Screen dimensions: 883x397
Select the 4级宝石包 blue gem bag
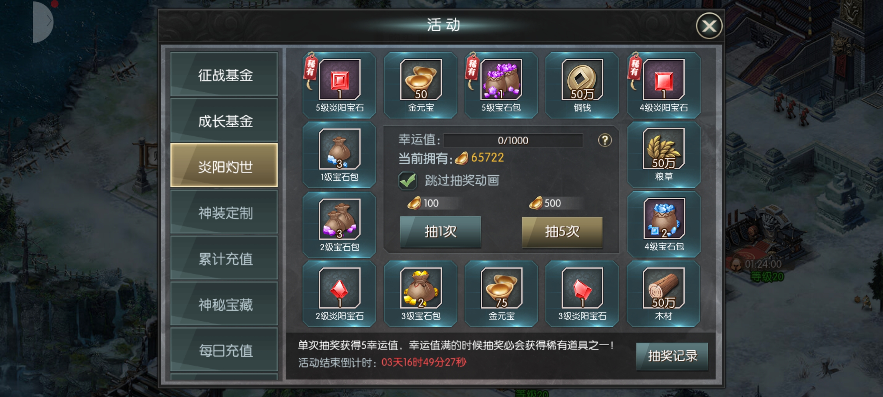(664, 218)
